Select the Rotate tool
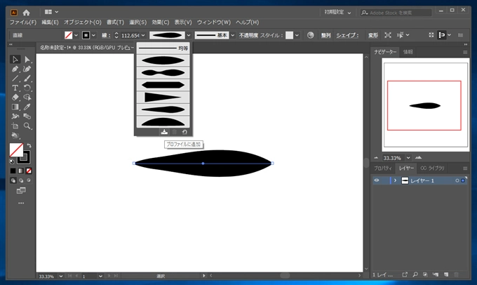The width and height of the screenshot is (477, 285). click(x=27, y=88)
